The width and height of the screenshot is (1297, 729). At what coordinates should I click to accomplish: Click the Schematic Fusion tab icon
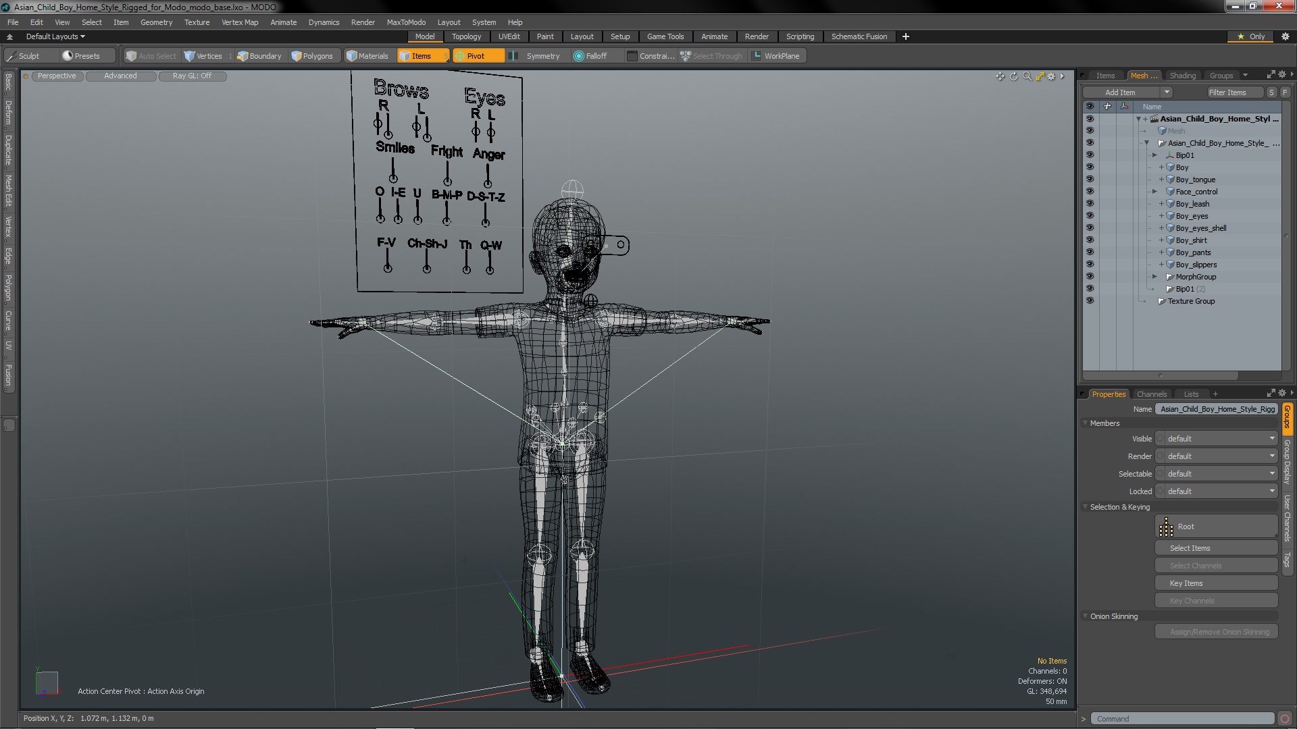[860, 36]
